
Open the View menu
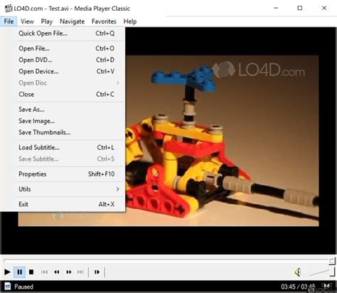coord(27,21)
